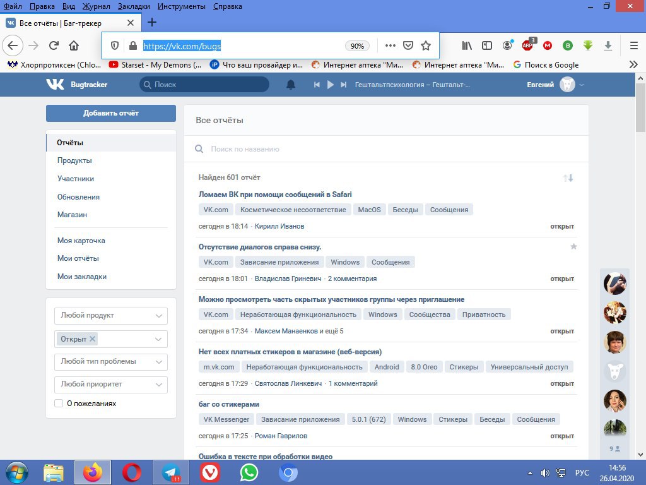
Task: Open the Правка menu
Action: click(x=42, y=6)
